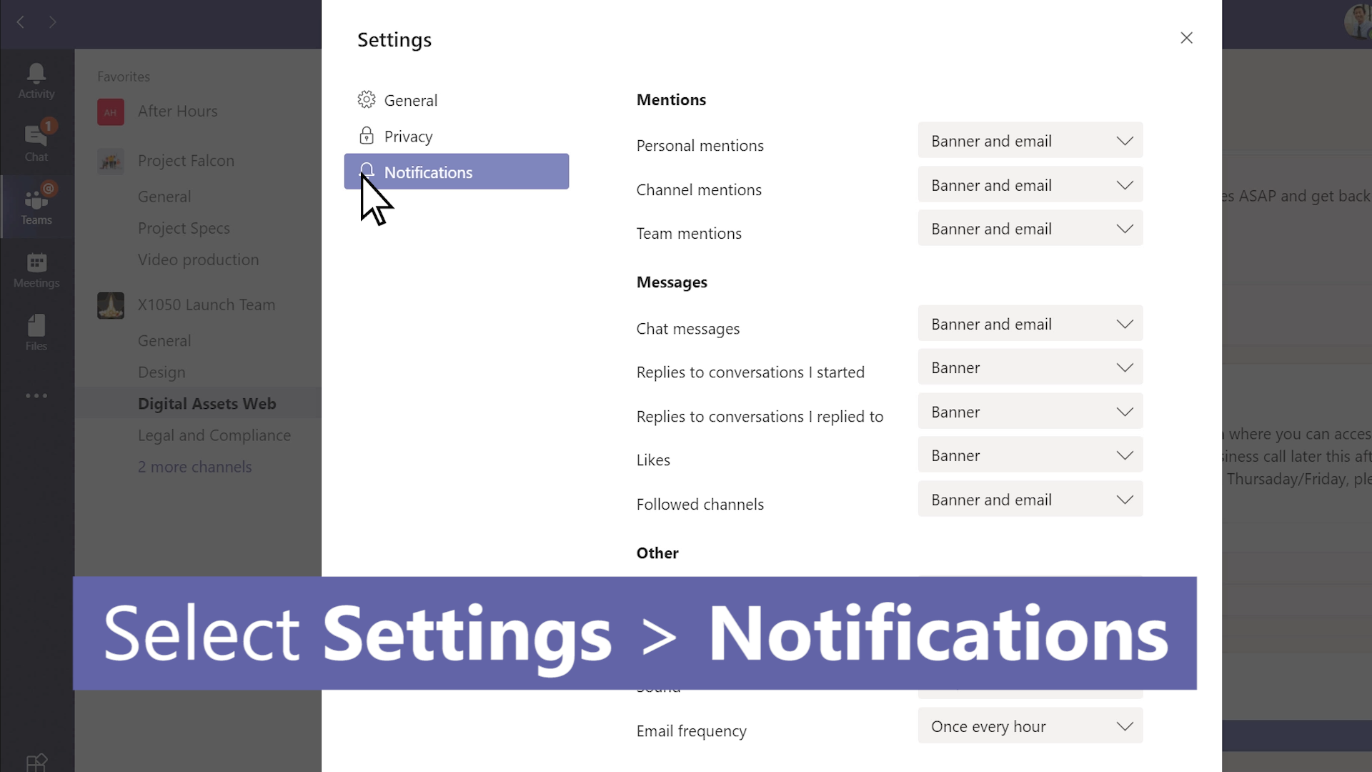Open the Teams icon in sidebar

tap(36, 204)
